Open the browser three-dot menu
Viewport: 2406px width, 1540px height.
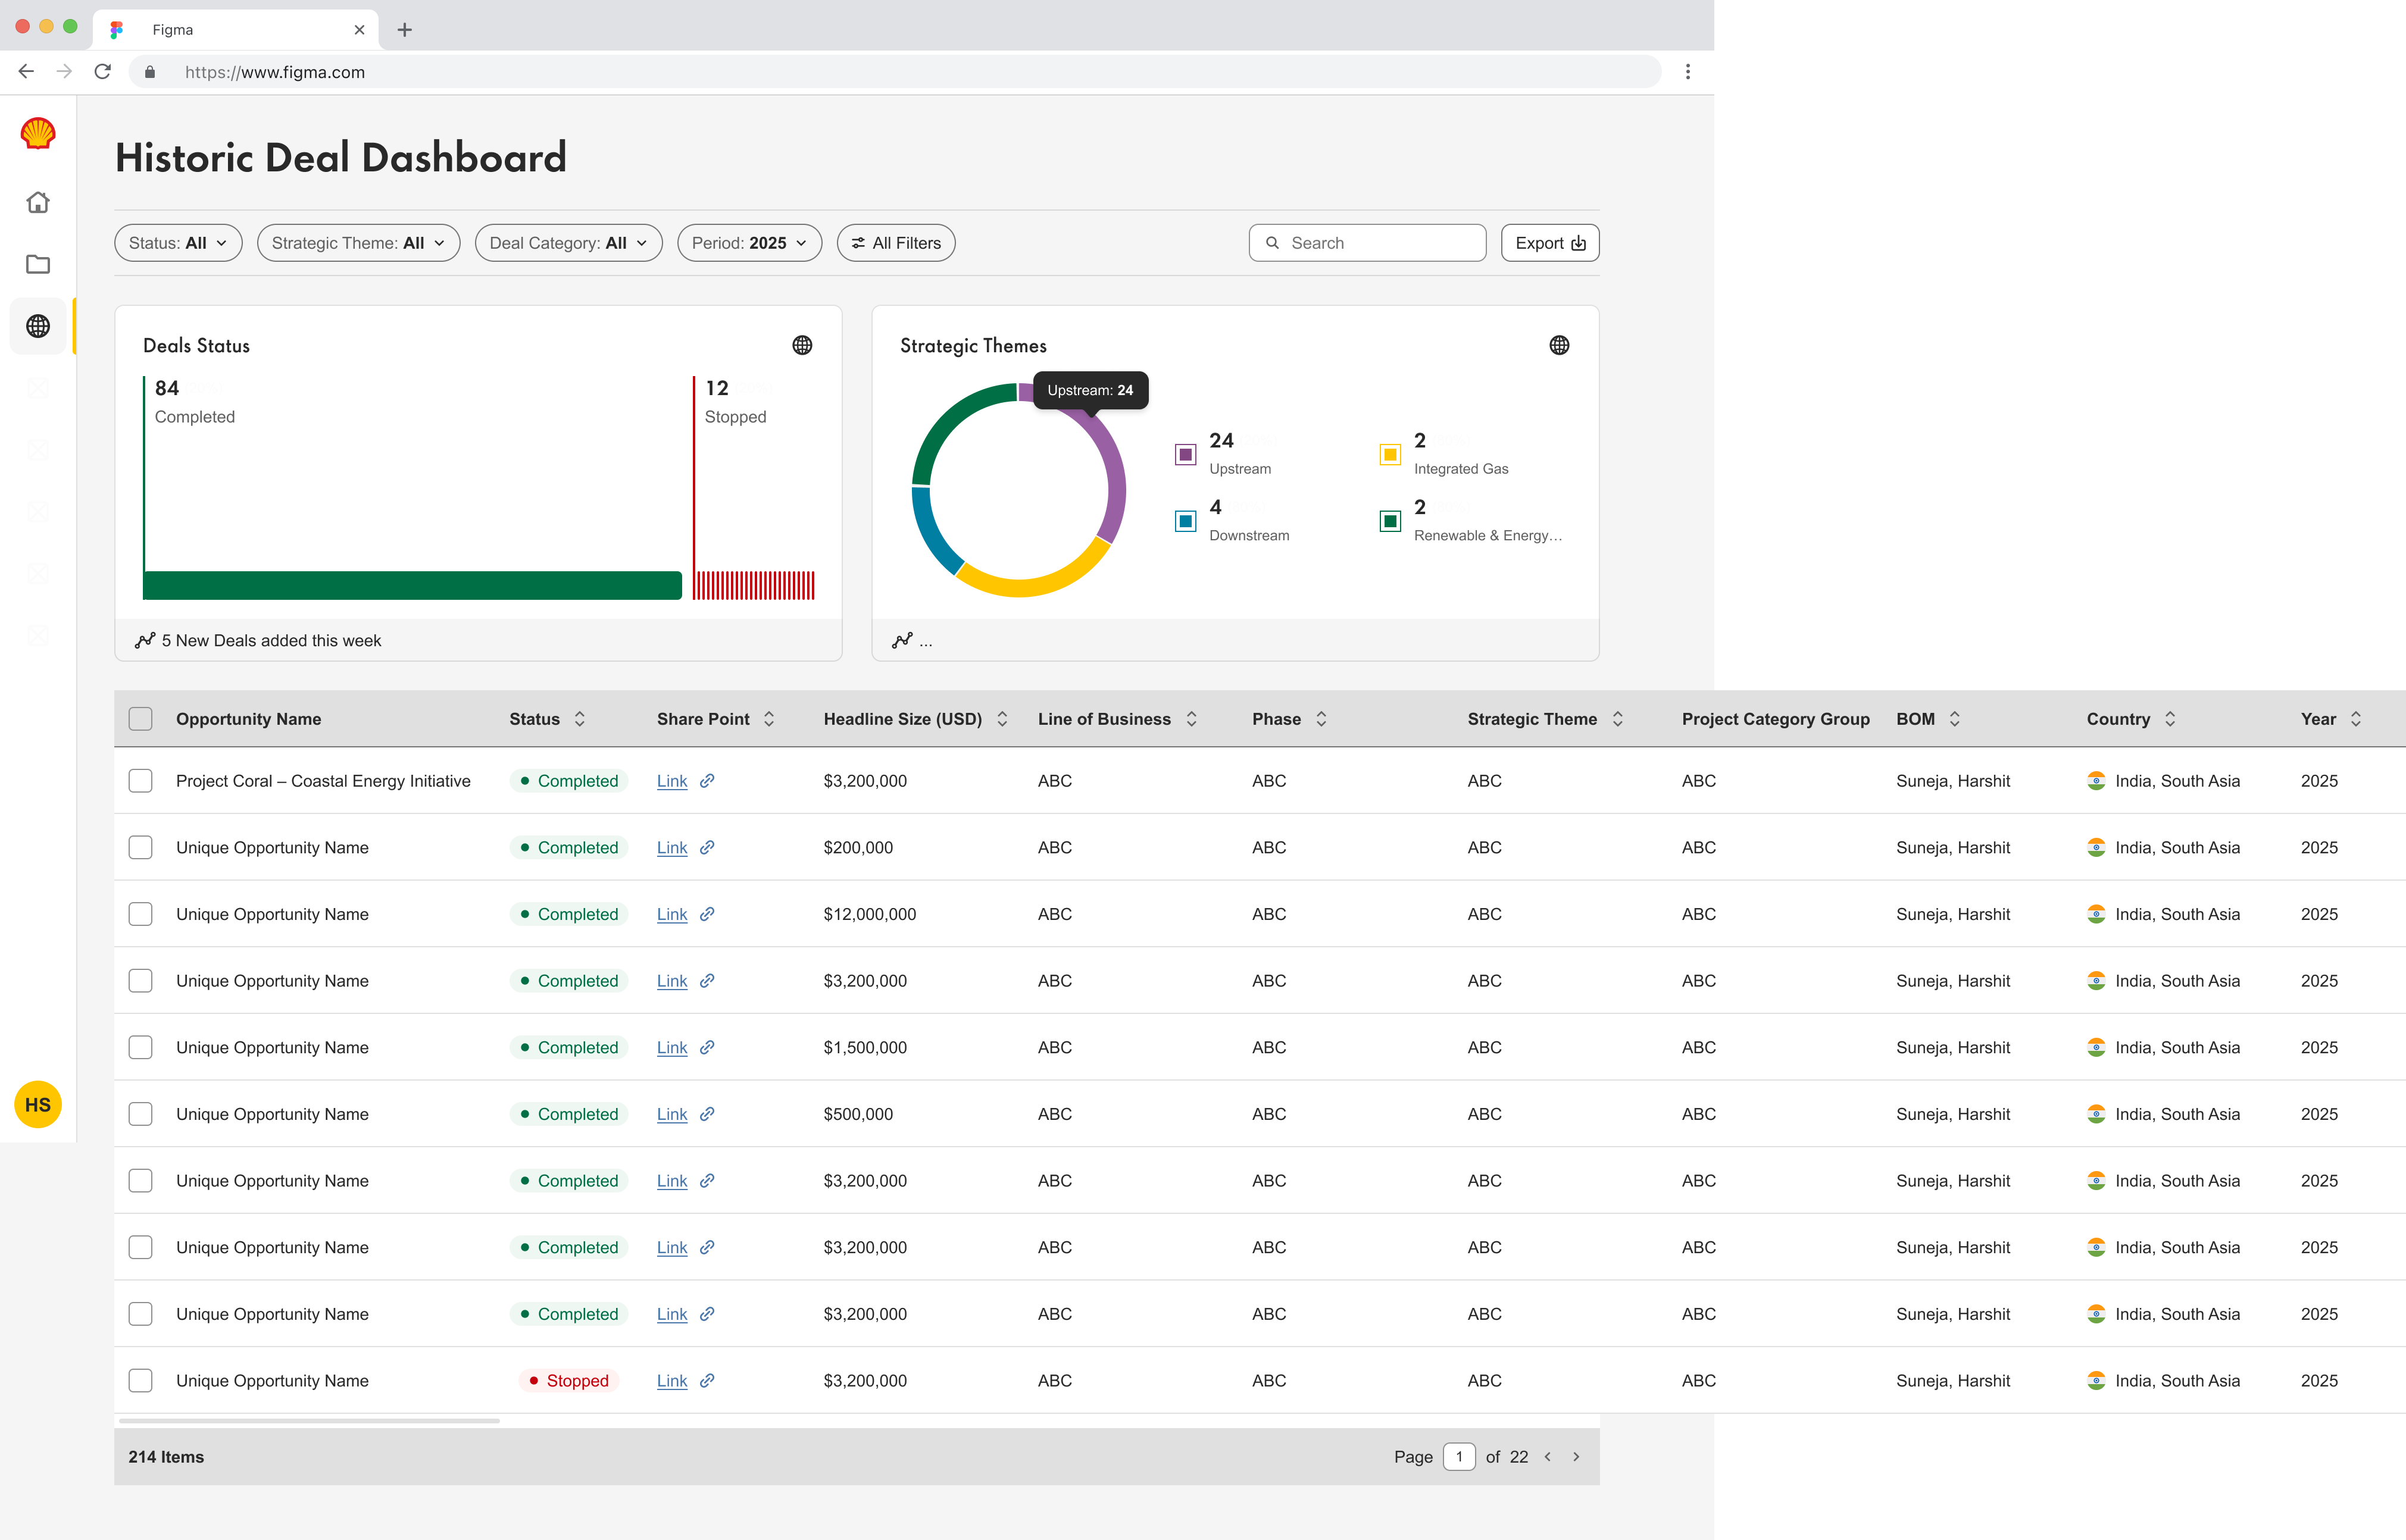tap(1688, 72)
